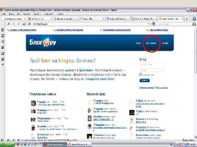
Task: Open the share-style sidebar panel icon
Action: [2, 41]
